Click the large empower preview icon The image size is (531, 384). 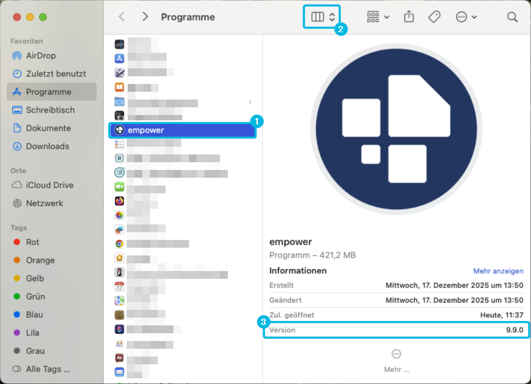click(x=396, y=129)
